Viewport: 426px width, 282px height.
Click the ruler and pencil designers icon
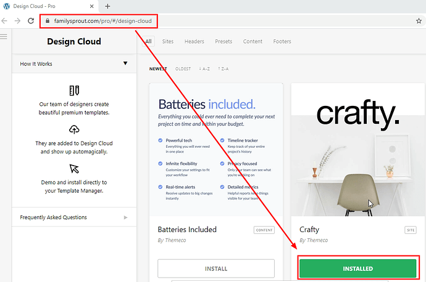point(74,91)
